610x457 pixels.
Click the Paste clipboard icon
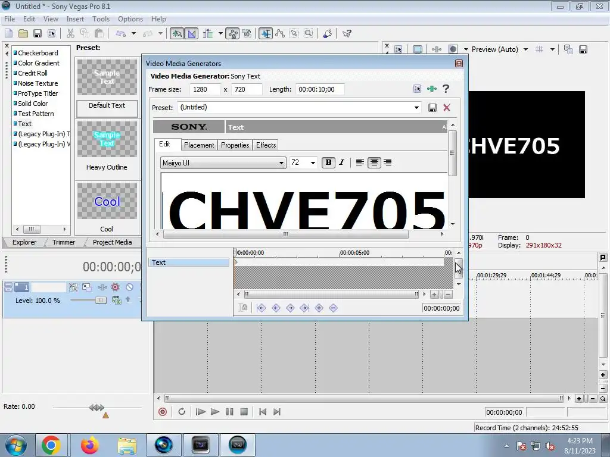tap(99, 33)
